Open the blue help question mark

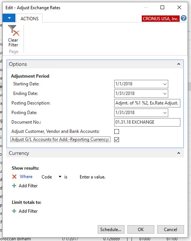point(184,18)
